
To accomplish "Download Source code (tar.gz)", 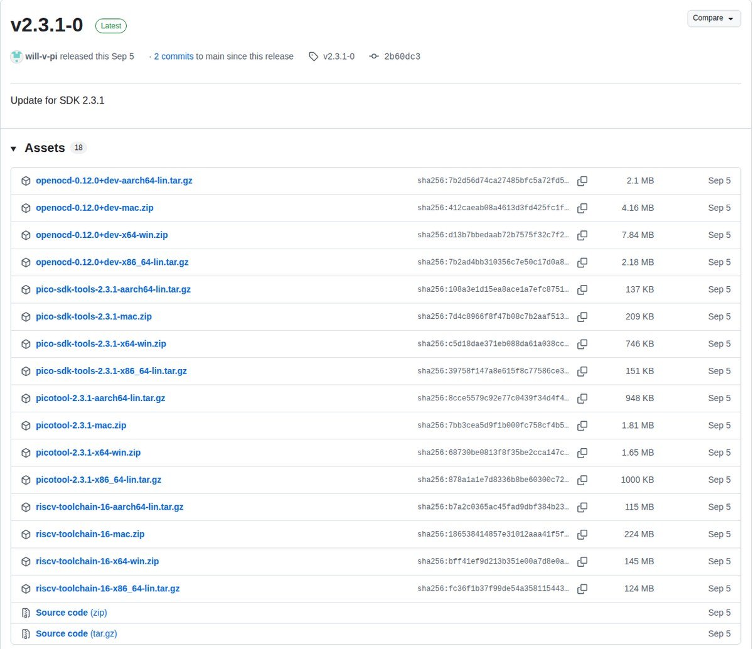I will click(x=77, y=634).
